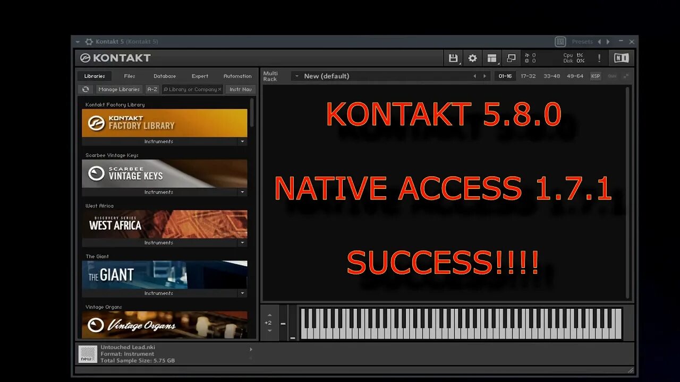The width and height of the screenshot is (680, 382).
Task: Click the rack minimize icon next to AUX
Action: pyautogui.click(x=626, y=76)
